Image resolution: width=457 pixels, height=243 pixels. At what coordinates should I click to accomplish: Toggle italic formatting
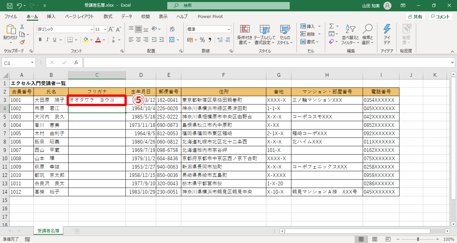(x=48, y=40)
